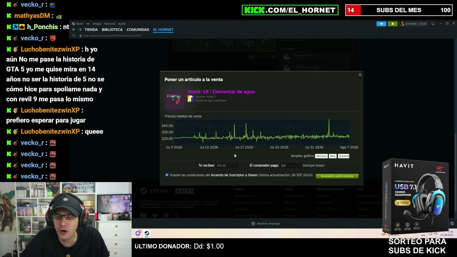This screenshot has width=457, height=257.
Task: Open the Discord taskbar icon
Action: tap(138, 233)
